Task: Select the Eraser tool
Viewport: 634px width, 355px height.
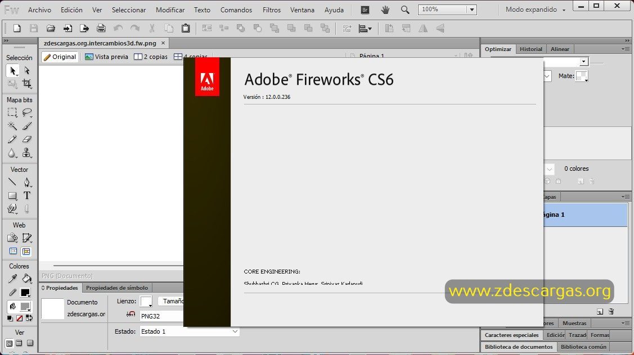Action: pyautogui.click(x=27, y=139)
